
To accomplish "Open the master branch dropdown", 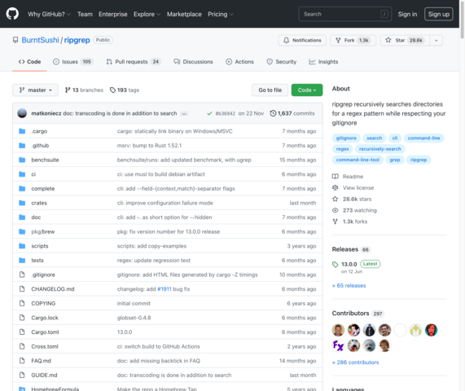I will click(x=35, y=90).
